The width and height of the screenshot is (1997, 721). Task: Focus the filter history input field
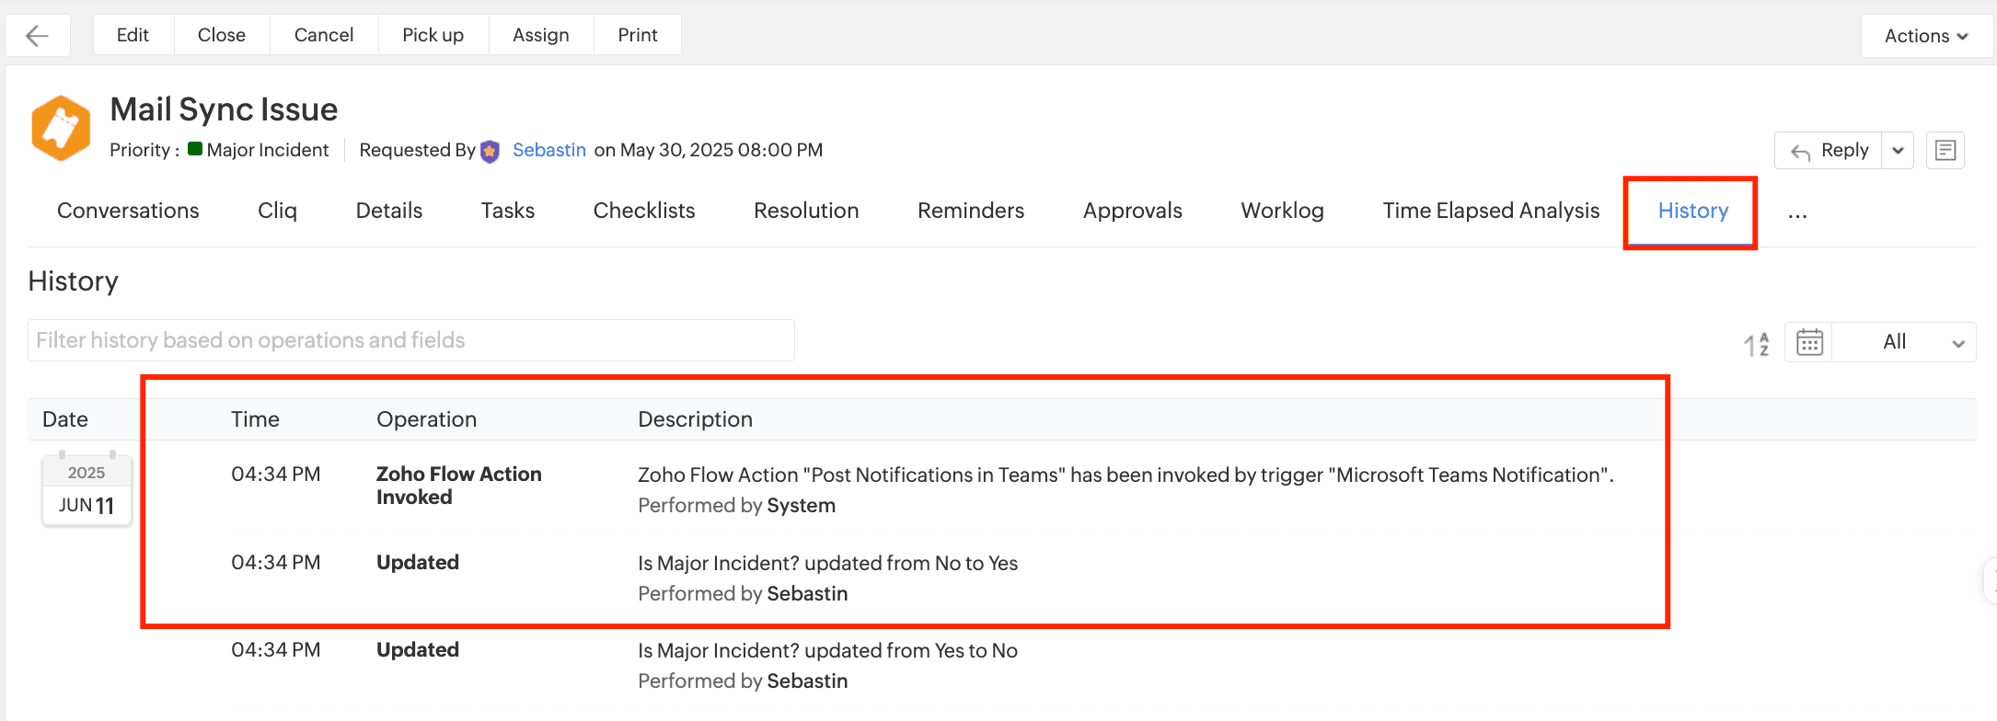point(411,340)
